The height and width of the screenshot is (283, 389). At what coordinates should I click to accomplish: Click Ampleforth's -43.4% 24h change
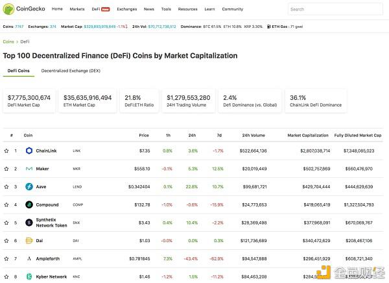pos(191,258)
